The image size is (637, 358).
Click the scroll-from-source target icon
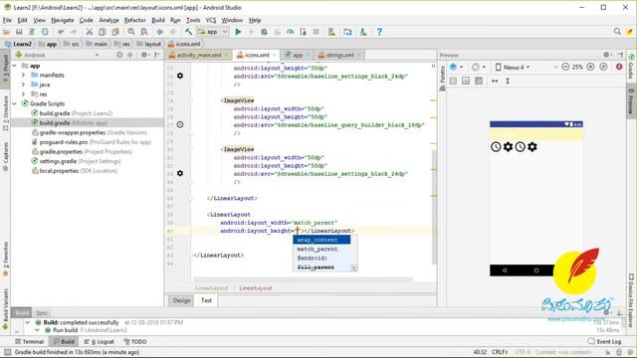(x=119, y=55)
